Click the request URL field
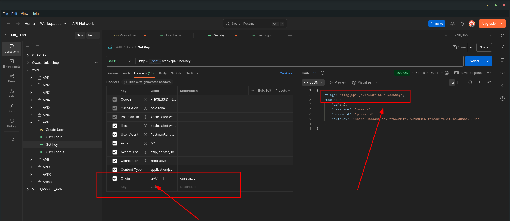The height and width of the screenshot is (221, 510). point(299,61)
